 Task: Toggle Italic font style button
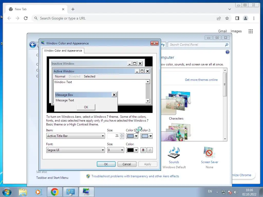(x=150, y=150)
